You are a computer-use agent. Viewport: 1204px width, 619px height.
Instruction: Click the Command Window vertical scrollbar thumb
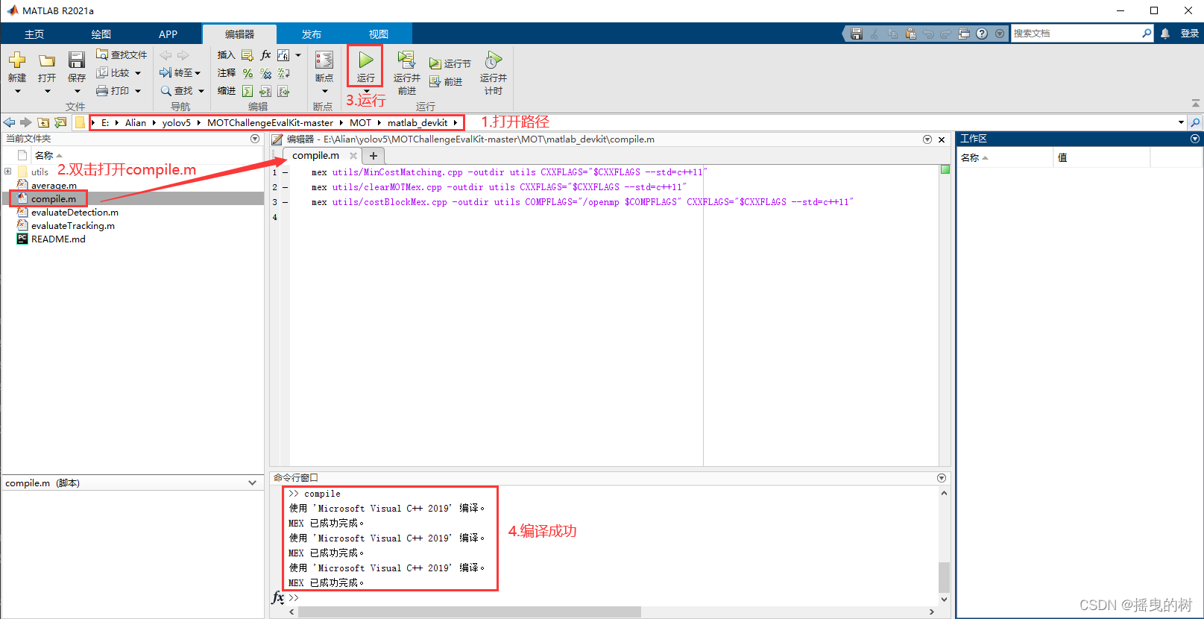944,576
